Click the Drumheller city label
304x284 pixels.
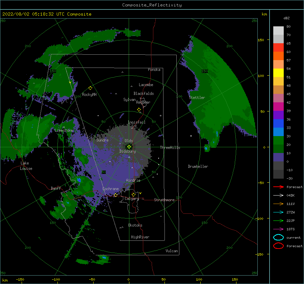coord(198,166)
